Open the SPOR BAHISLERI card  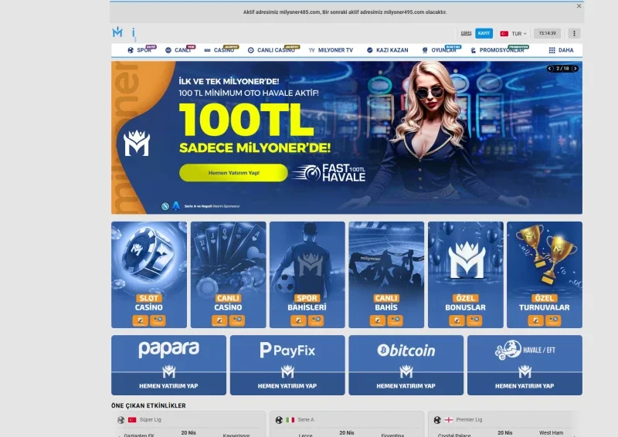pos(307,275)
